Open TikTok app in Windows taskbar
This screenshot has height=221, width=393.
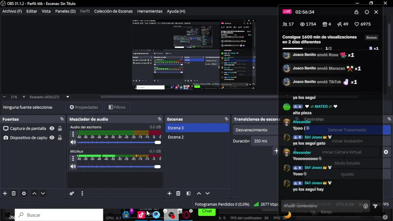click(141, 215)
